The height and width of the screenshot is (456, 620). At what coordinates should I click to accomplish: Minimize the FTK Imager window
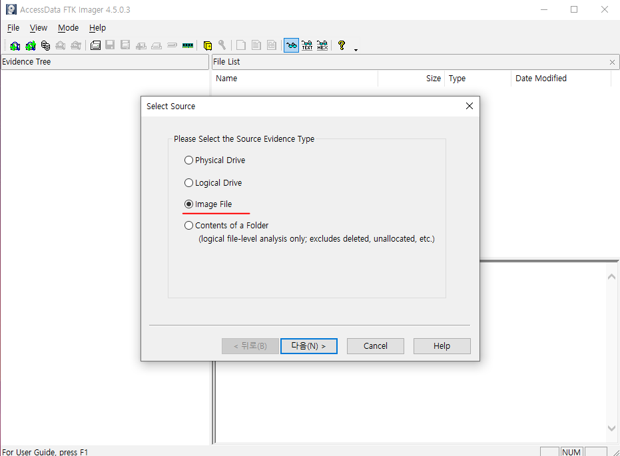[544, 9]
